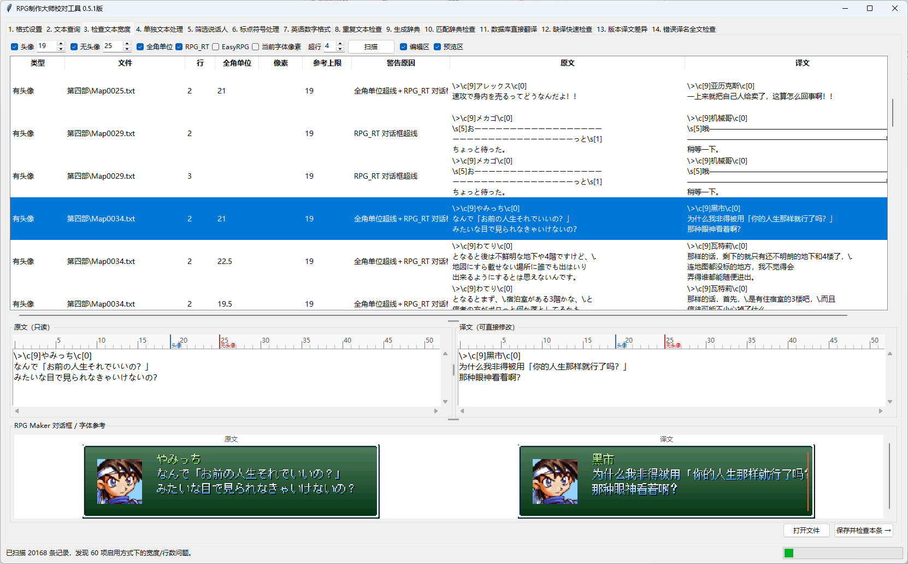
Task: Click the 头像 width input field
Action: tap(46, 46)
